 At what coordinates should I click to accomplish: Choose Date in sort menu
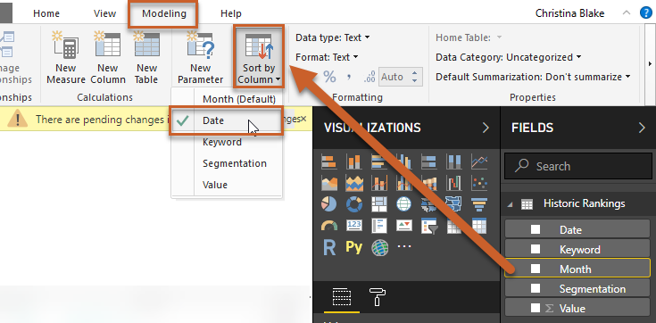click(227, 120)
